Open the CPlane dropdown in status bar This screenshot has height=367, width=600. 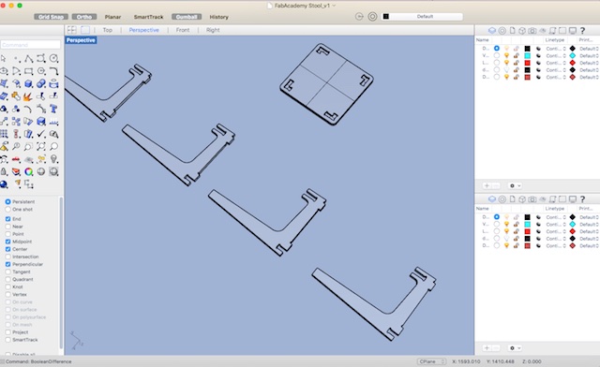431,361
